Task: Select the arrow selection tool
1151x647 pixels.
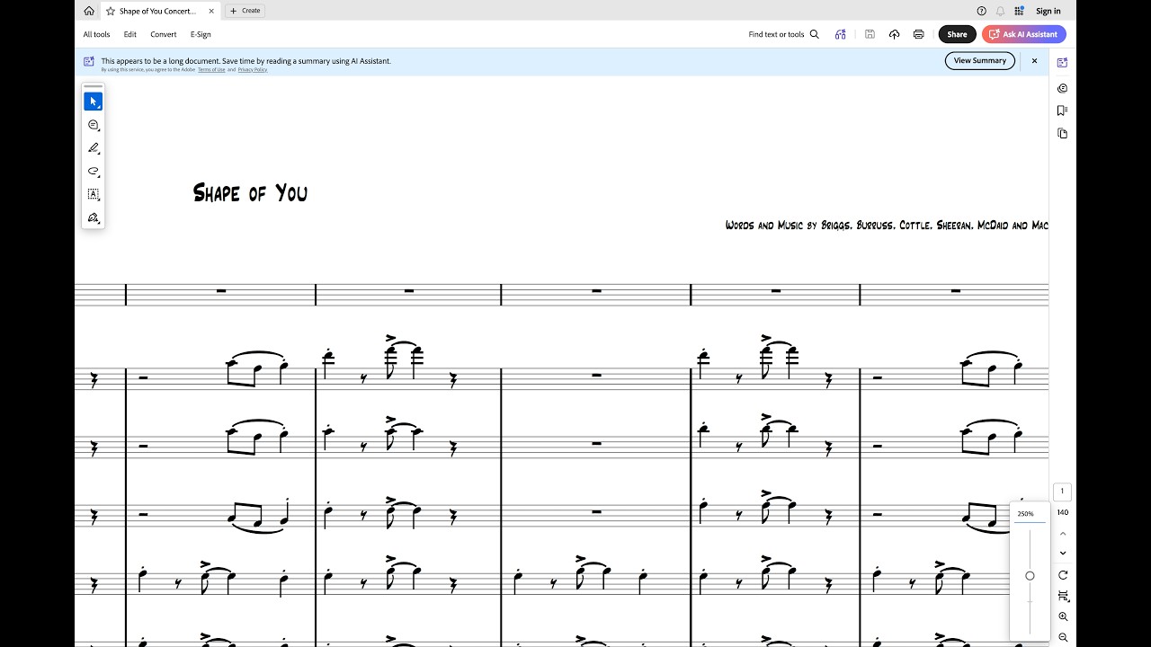Action: point(94,102)
